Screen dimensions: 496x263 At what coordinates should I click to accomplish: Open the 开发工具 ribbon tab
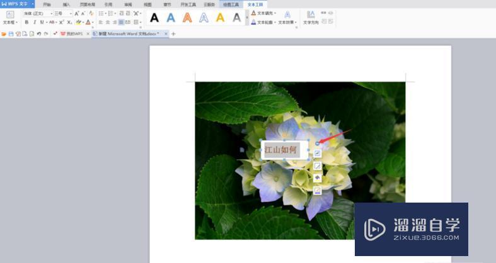pyautogui.click(x=188, y=4)
